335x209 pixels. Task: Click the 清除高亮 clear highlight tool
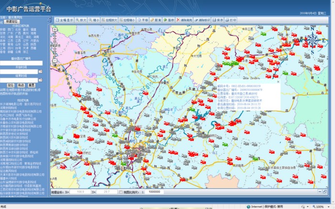click(184, 21)
